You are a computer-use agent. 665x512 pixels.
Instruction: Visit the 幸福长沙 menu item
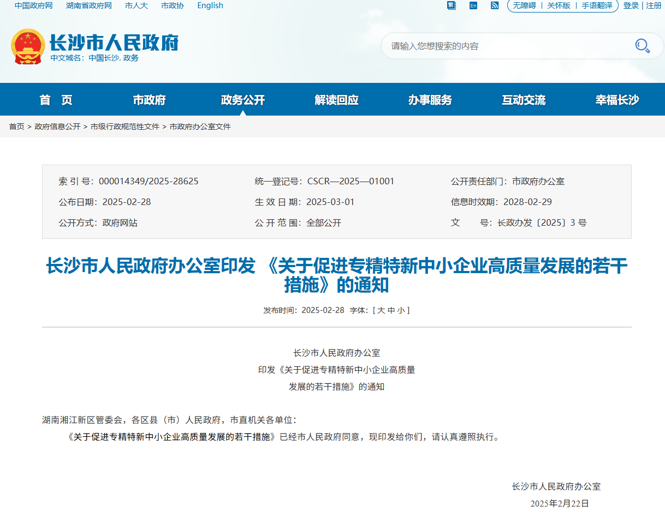616,99
